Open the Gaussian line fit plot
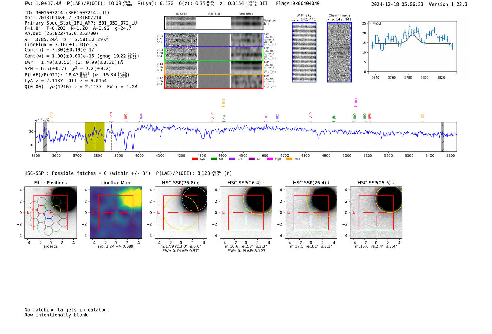This screenshot has height=334, width=492. [412, 48]
